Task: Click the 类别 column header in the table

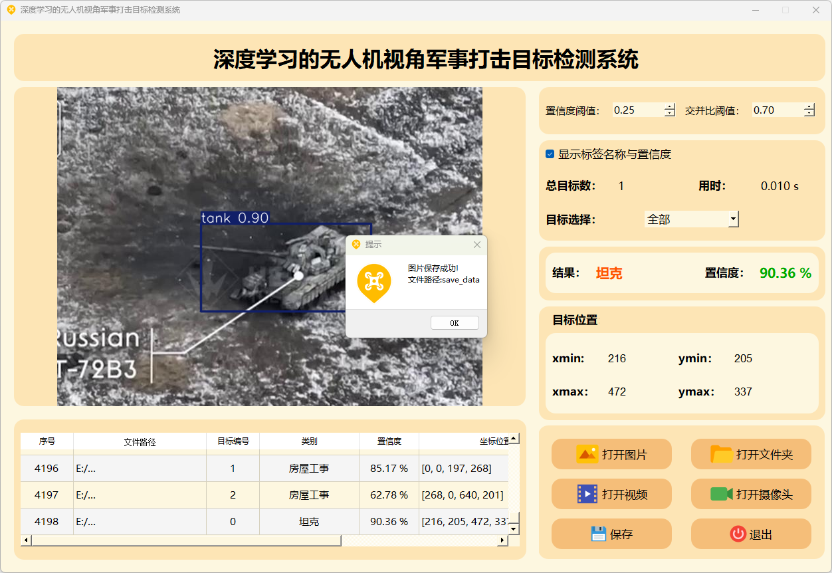Action: 309,441
